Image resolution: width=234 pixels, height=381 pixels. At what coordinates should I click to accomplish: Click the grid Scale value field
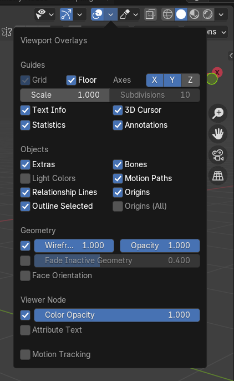65,95
